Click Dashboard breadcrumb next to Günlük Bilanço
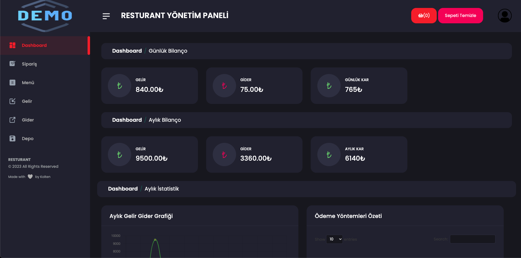 127,51
